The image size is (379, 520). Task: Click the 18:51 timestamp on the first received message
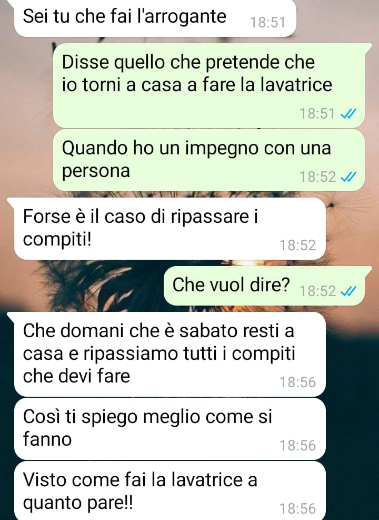[x=267, y=22]
